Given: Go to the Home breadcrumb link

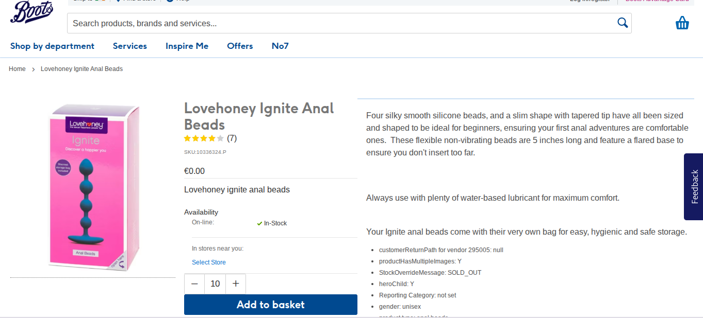Looking at the screenshot, I should (17, 69).
